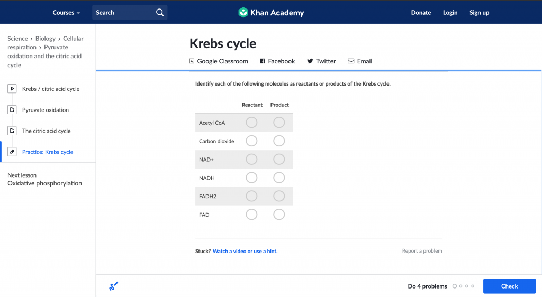
Task: Share on Facebook icon
Action: 263,61
